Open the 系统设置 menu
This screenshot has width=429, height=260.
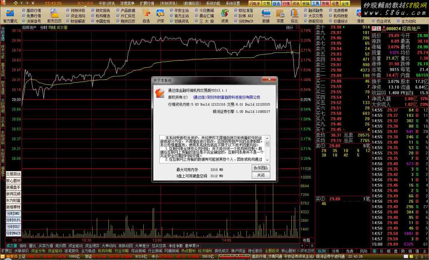[233, 4]
